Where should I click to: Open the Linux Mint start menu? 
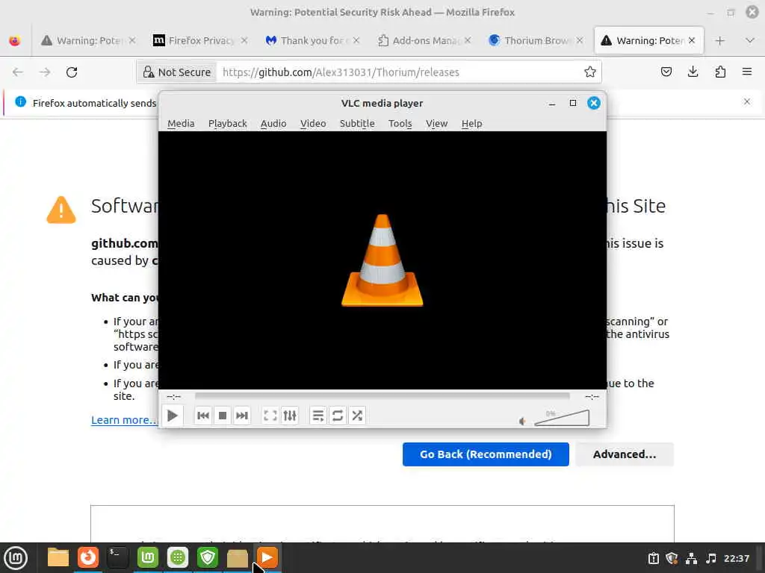(x=16, y=558)
